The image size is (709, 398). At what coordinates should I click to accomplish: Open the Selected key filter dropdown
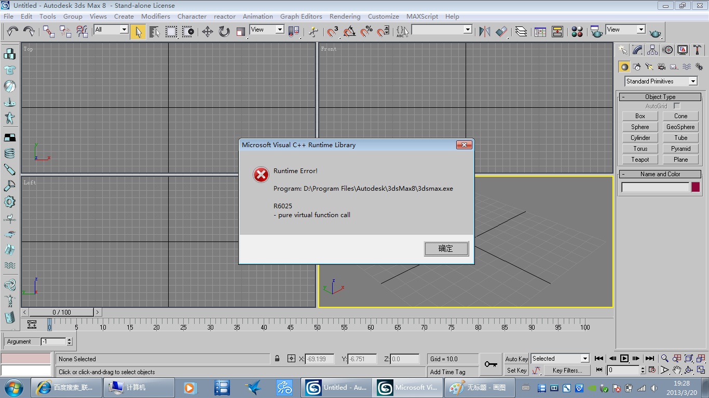[560, 359]
